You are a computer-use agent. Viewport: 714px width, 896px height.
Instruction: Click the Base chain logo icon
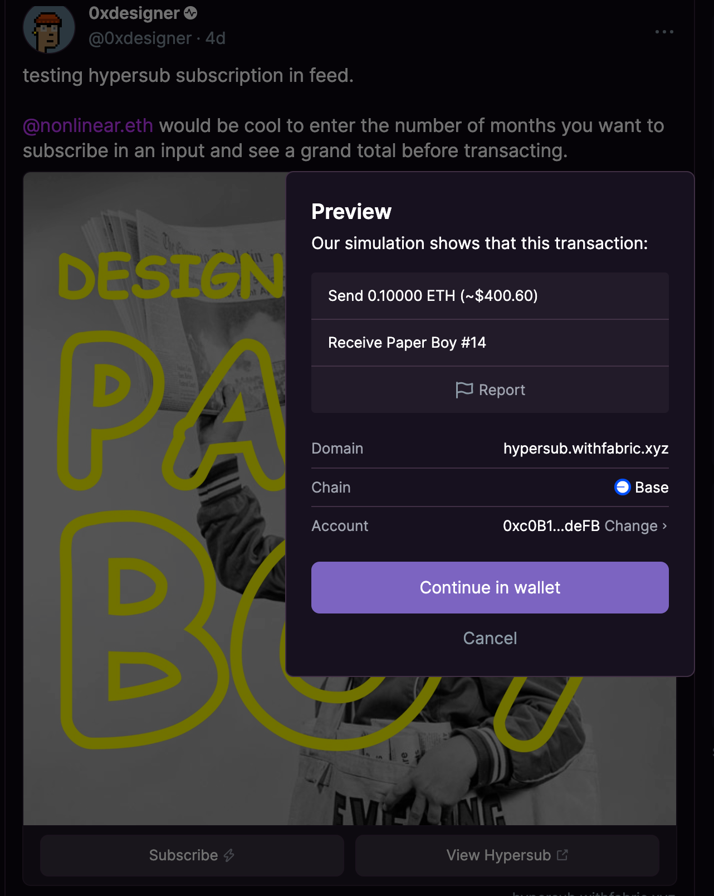tap(622, 487)
